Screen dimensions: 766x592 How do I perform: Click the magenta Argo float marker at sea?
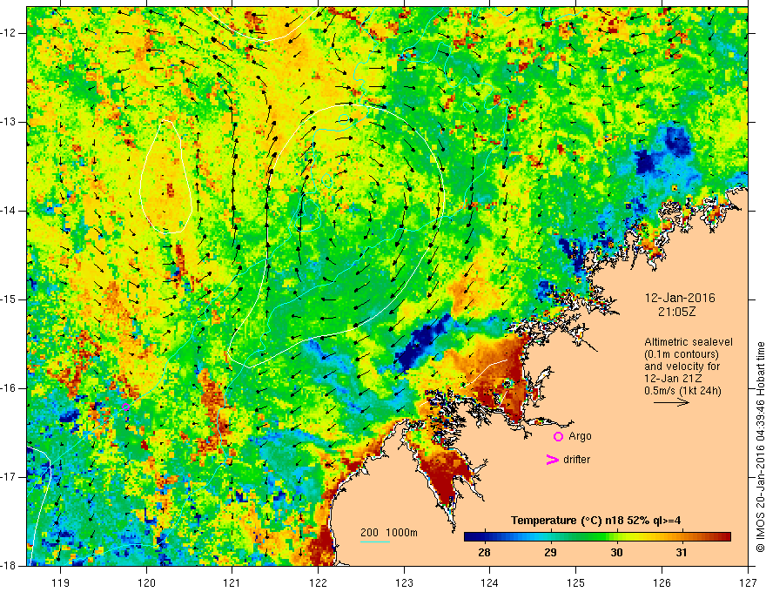click(125, 407)
